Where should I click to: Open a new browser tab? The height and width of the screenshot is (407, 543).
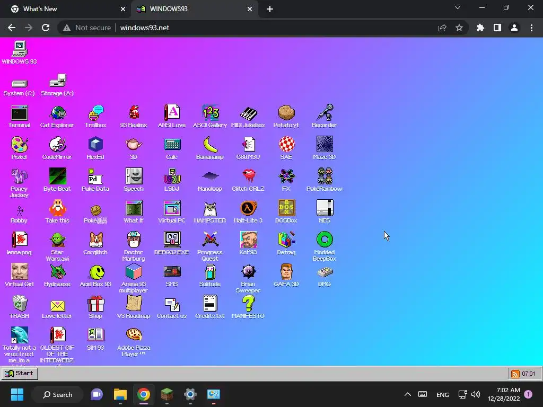click(x=270, y=10)
